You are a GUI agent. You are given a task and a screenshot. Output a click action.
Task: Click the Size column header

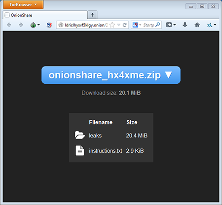[132, 122]
